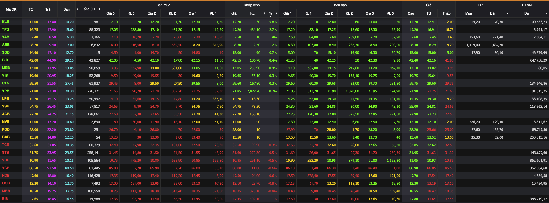Select the SSB ticker
Viewport: 549px width, 203px height.
pos(6,106)
